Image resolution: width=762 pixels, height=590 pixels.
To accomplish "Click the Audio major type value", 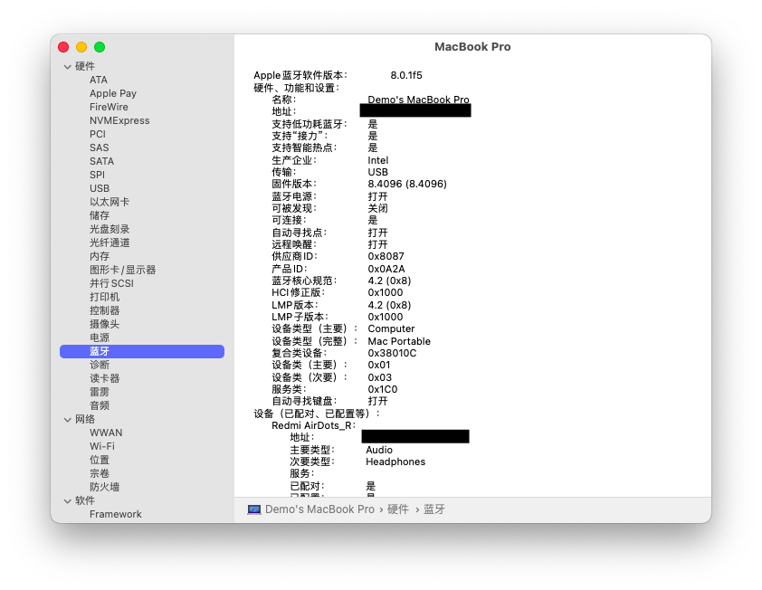I will 379,450.
